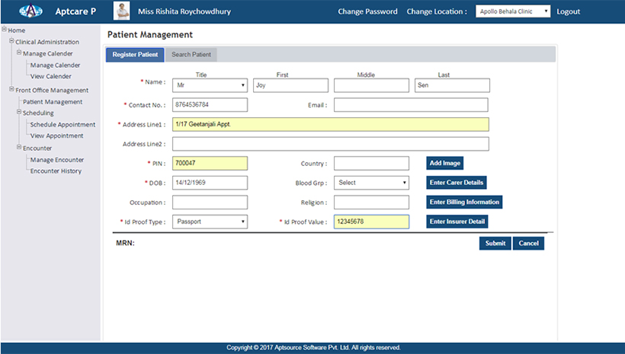625x354 pixels.
Task: Click the Change Password link
Action: 367,11
